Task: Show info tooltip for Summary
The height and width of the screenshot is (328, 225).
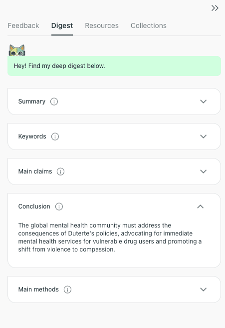Action: [54, 101]
